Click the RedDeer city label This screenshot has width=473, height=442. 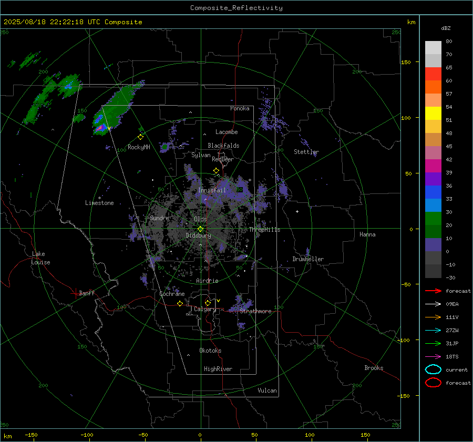[x=223, y=159]
